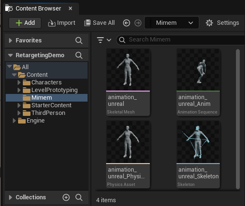Click the animation_unreal_Physi... name label

coord(126,173)
